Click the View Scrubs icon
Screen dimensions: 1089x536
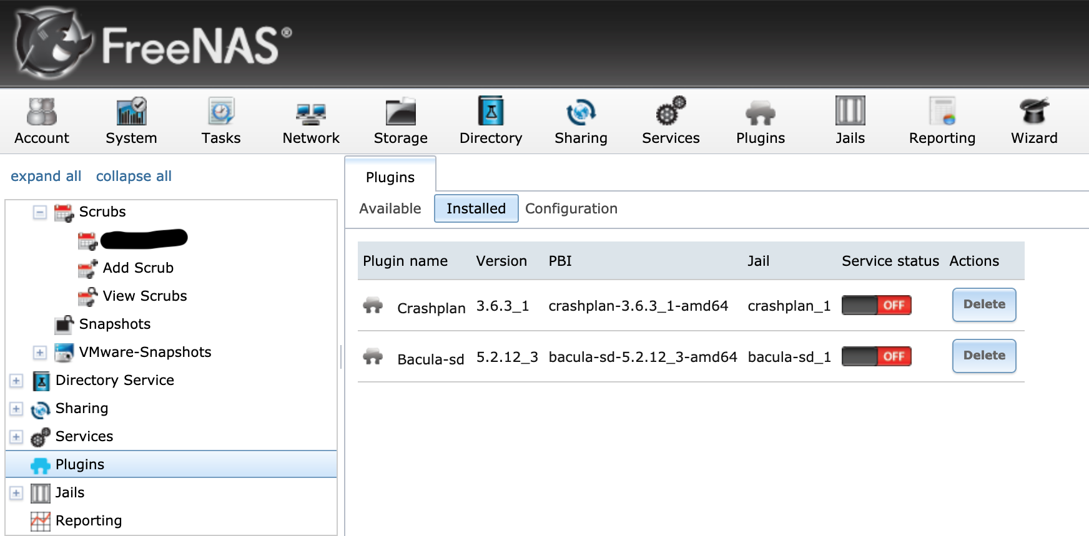[87, 296]
